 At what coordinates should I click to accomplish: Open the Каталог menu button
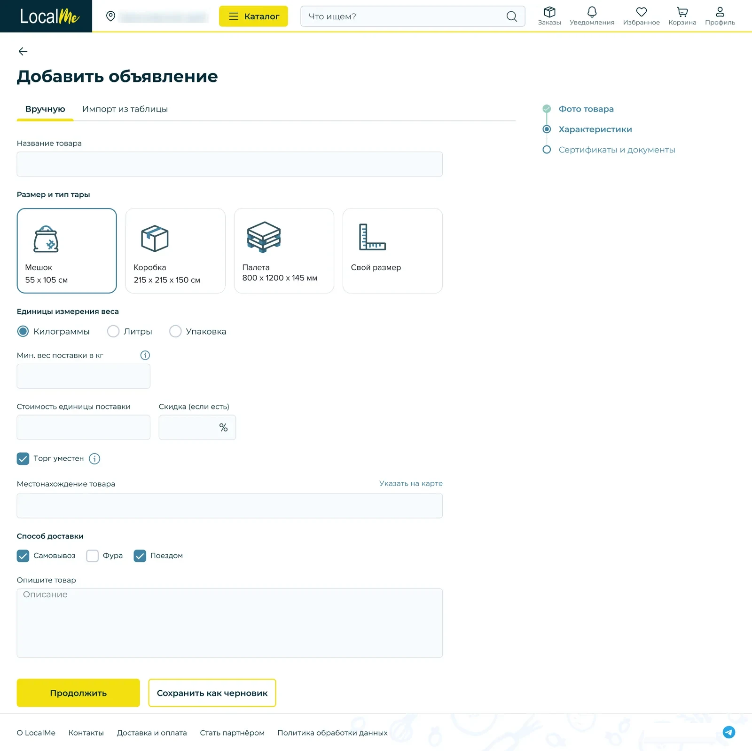point(253,16)
